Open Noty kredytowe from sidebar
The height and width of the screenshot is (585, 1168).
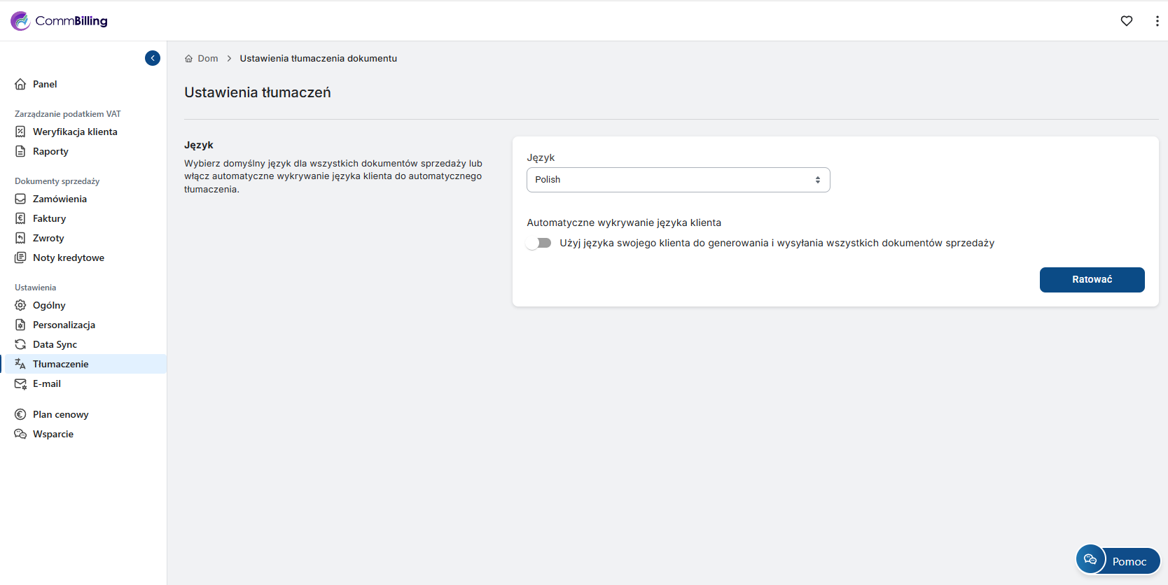tap(69, 258)
